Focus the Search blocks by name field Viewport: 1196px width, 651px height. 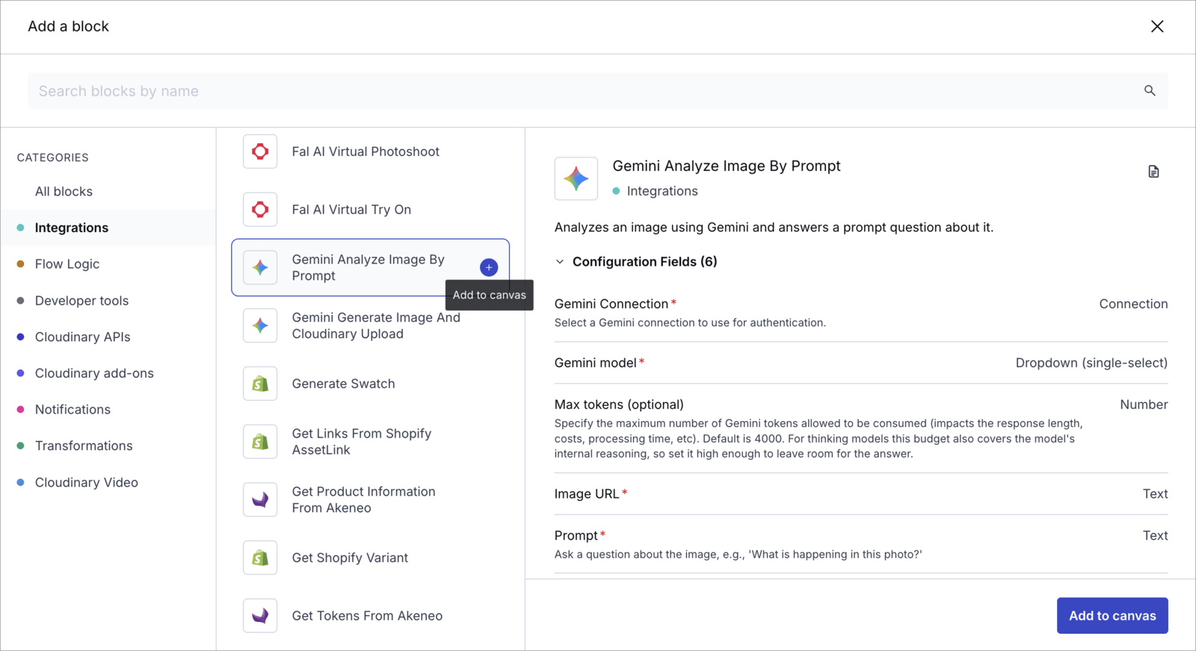pyautogui.click(x=598, y=91)
